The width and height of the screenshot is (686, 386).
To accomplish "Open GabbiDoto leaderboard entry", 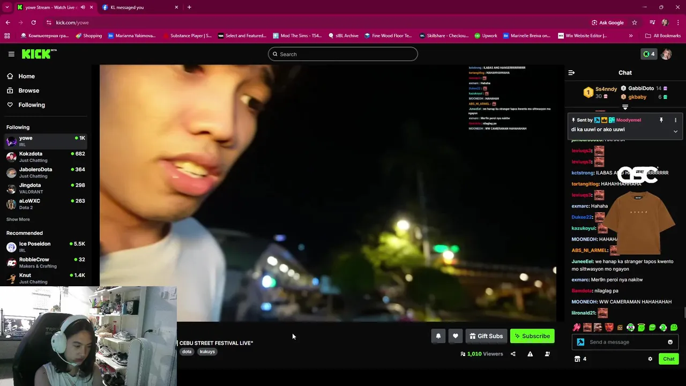I will (x=643, y=88).
